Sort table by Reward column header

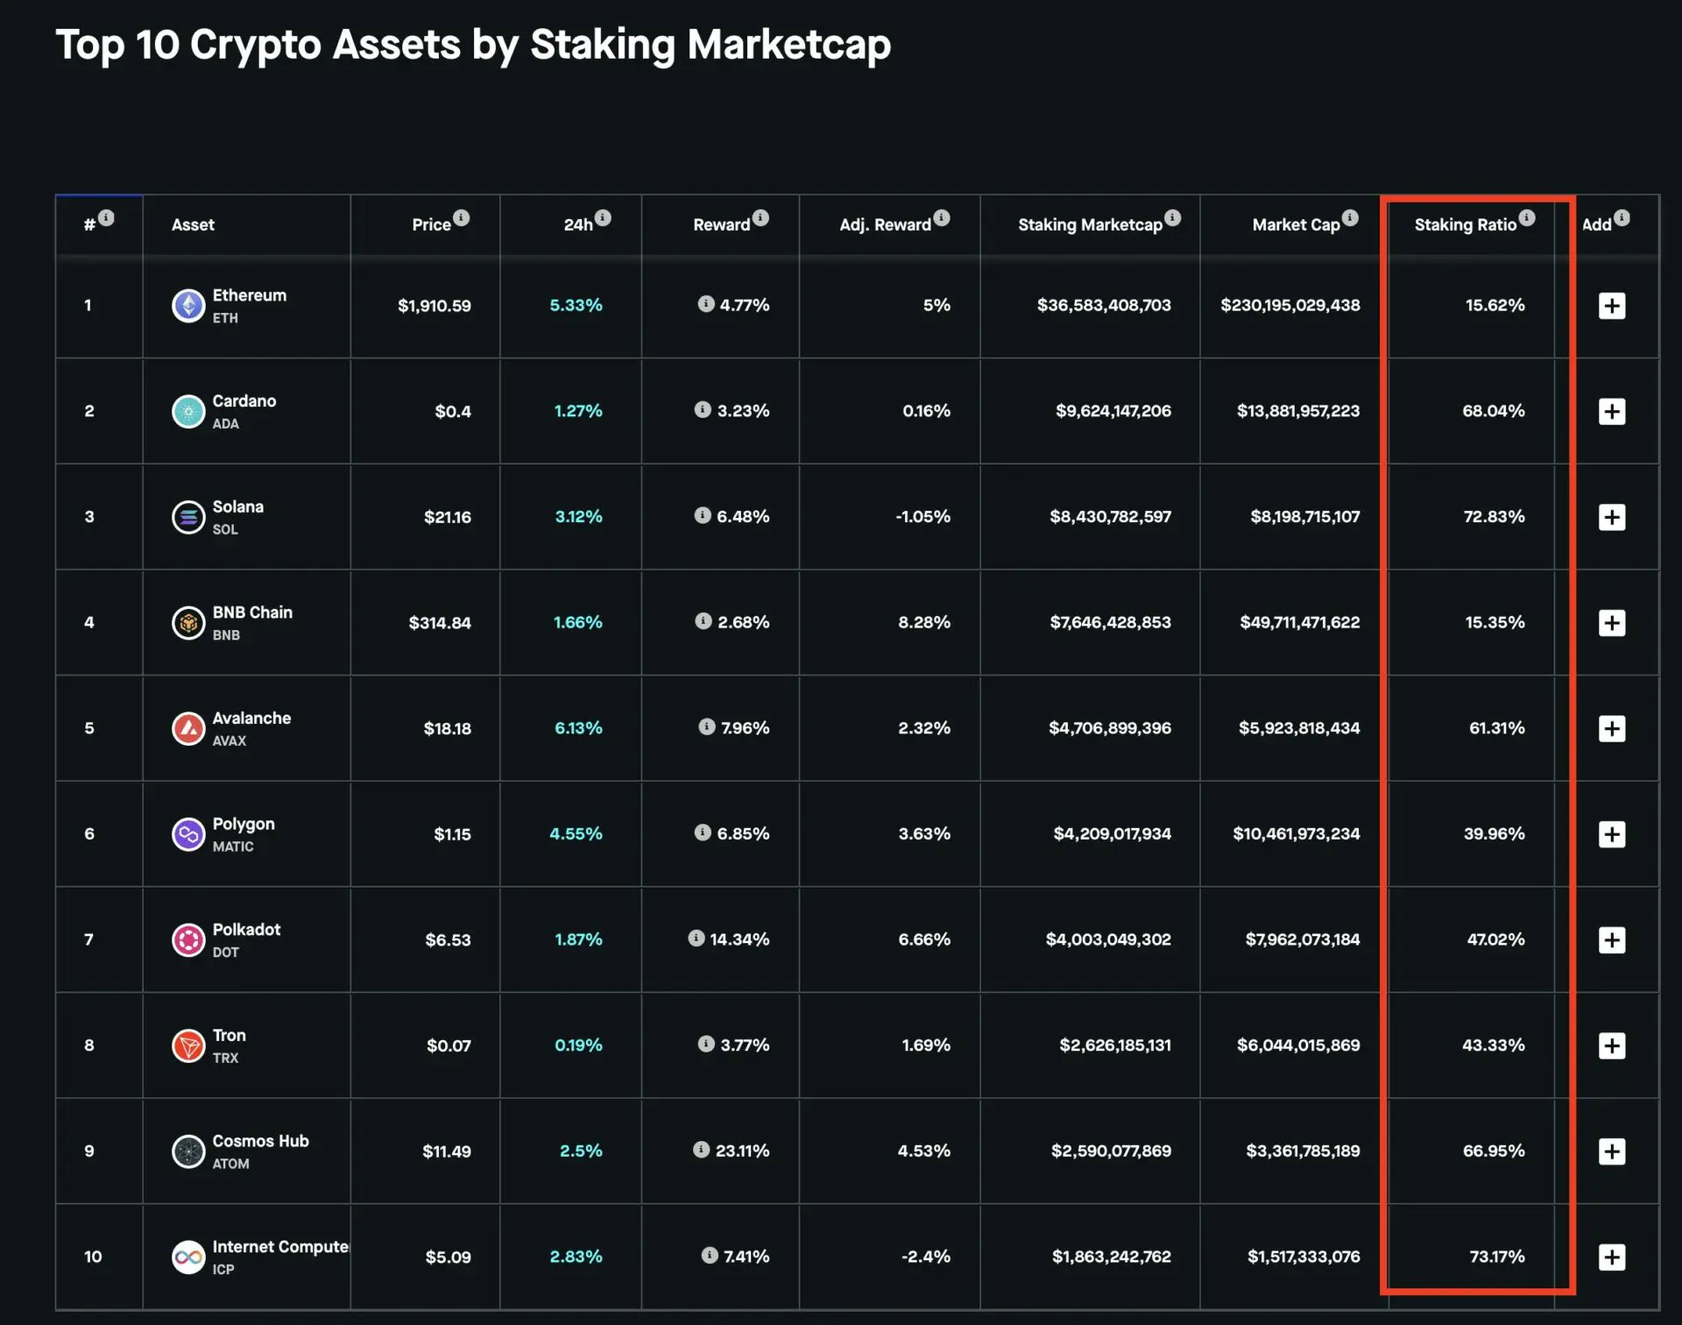point(722,225)
